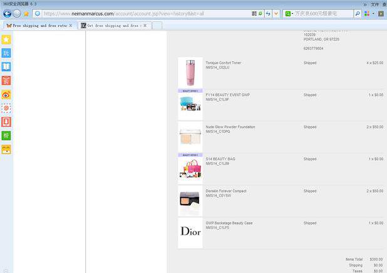Select the Shipped status for S14 Beauty Bag
Image resolution: width=387 pixels, height=273 pixels.
tap(310, 159)
